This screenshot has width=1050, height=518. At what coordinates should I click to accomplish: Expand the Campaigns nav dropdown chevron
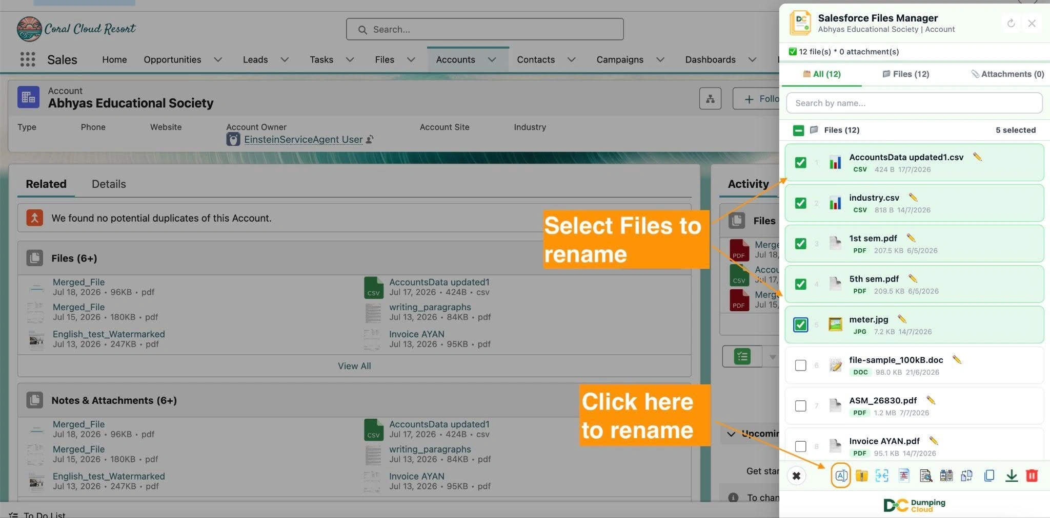(x=660, y=59)
